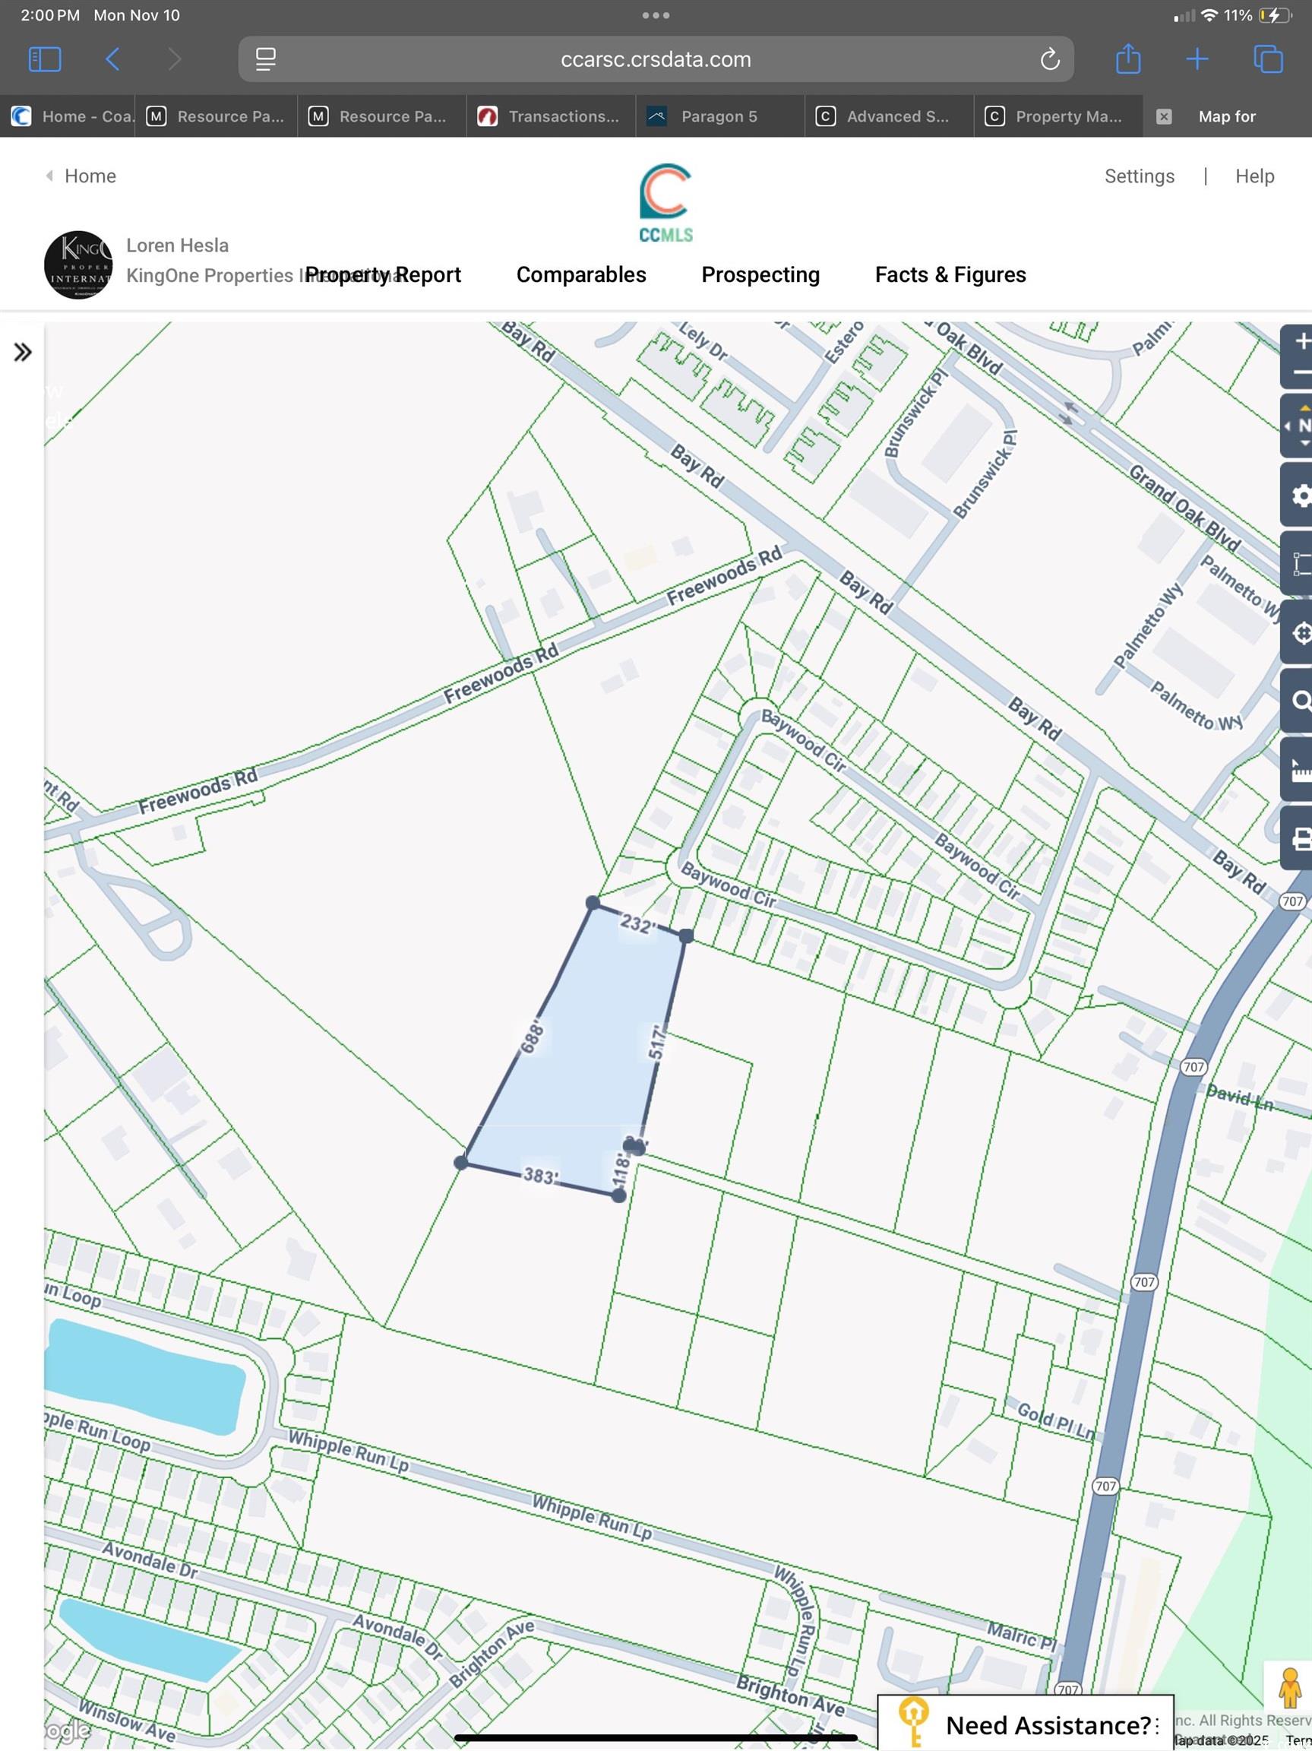This screenshot has width=1312, height=1751.
Task: Select the draw-area selection tool
Action: (1299, 565)
